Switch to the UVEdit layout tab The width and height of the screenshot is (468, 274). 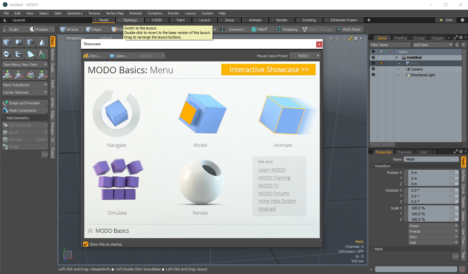(x=157, y=20)
